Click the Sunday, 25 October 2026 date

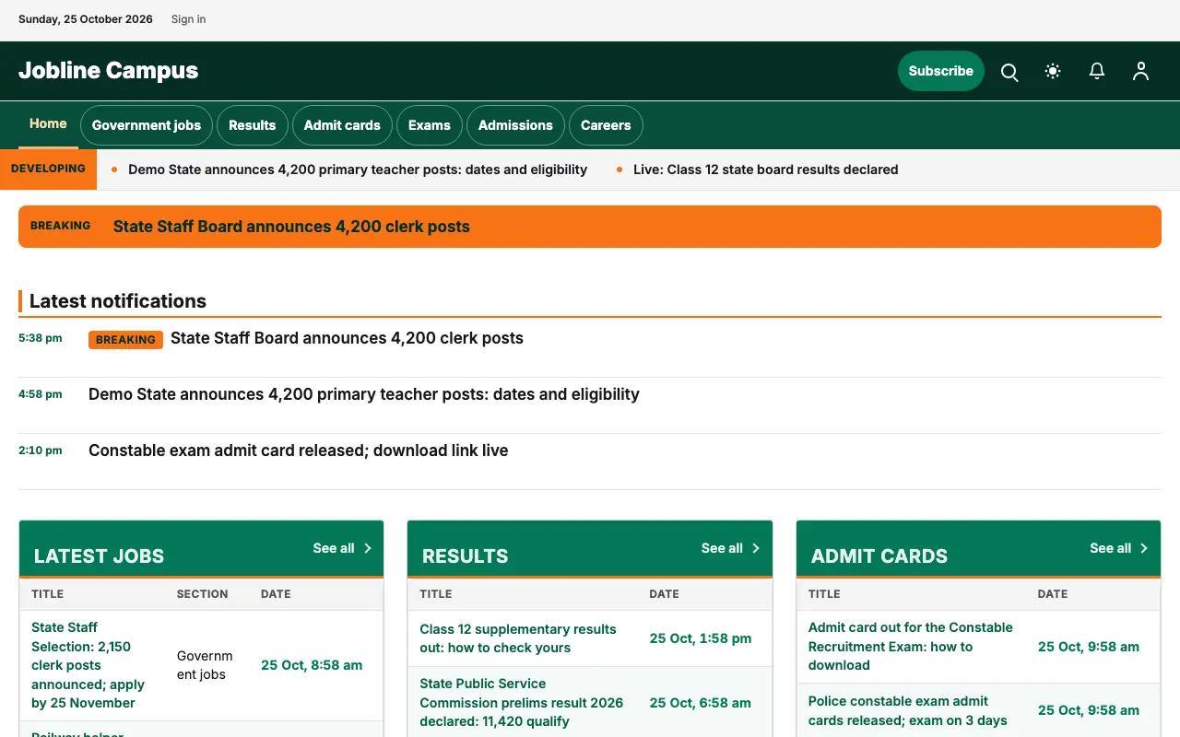(86, 19)
